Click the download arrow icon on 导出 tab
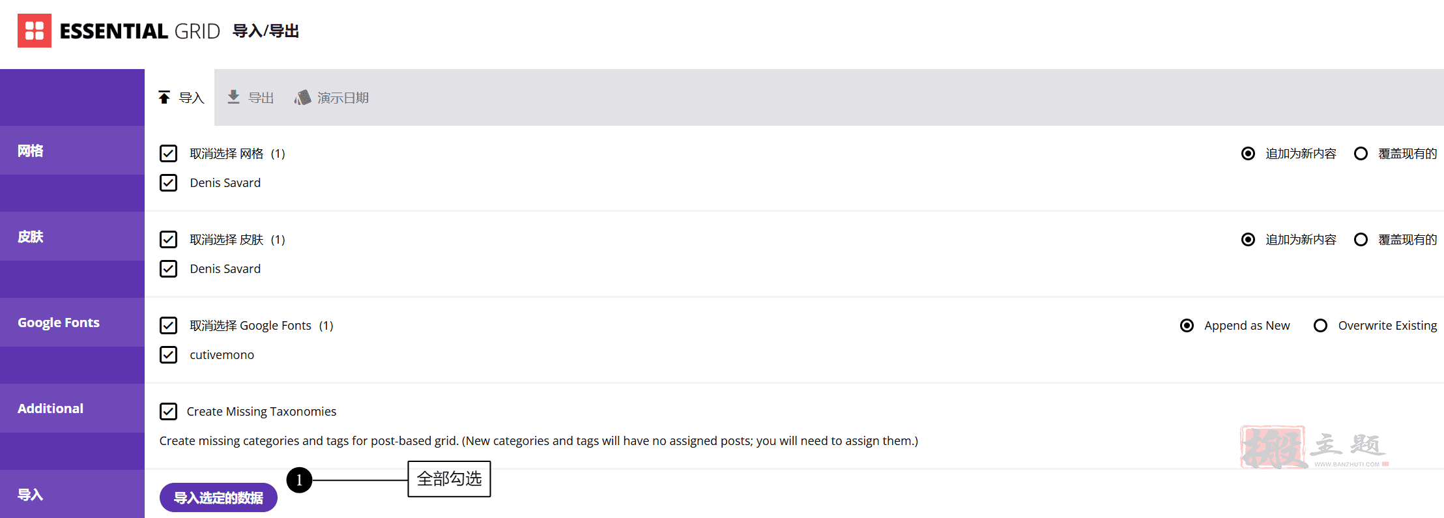 (233, 97)
